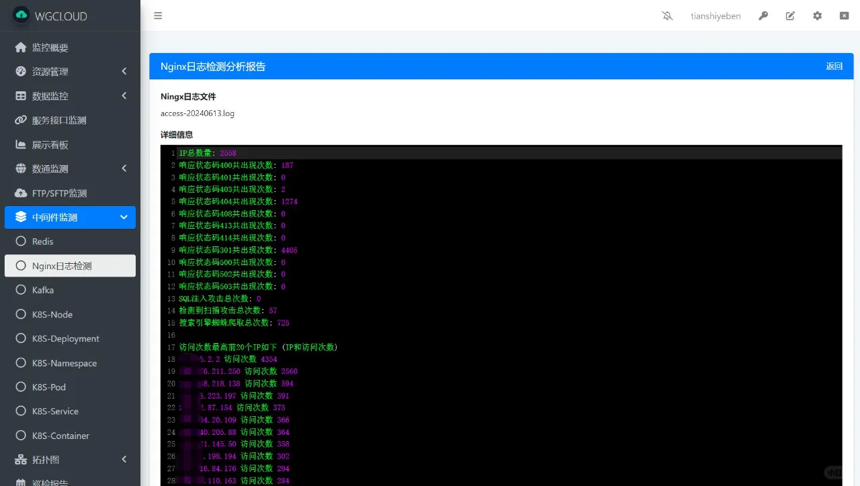Click the Nginx日志检测分析报告 header title
The width and height of the screenshot is (860, 486).
(213, 66)
